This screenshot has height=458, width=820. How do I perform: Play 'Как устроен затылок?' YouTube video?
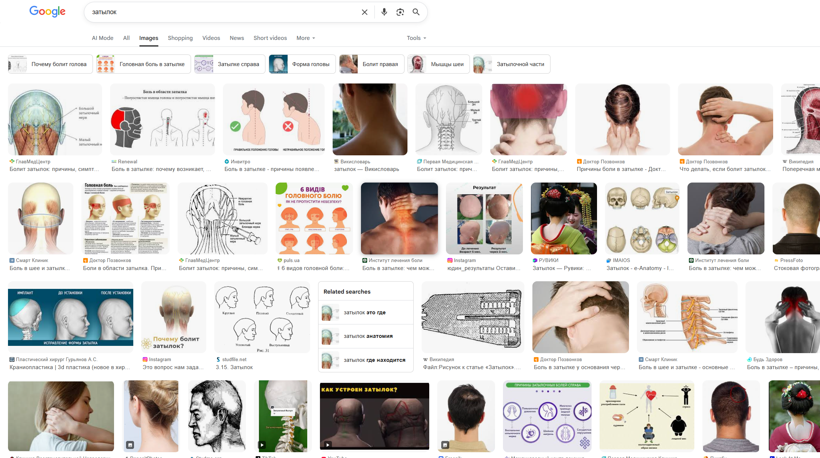tap(374, 416)
